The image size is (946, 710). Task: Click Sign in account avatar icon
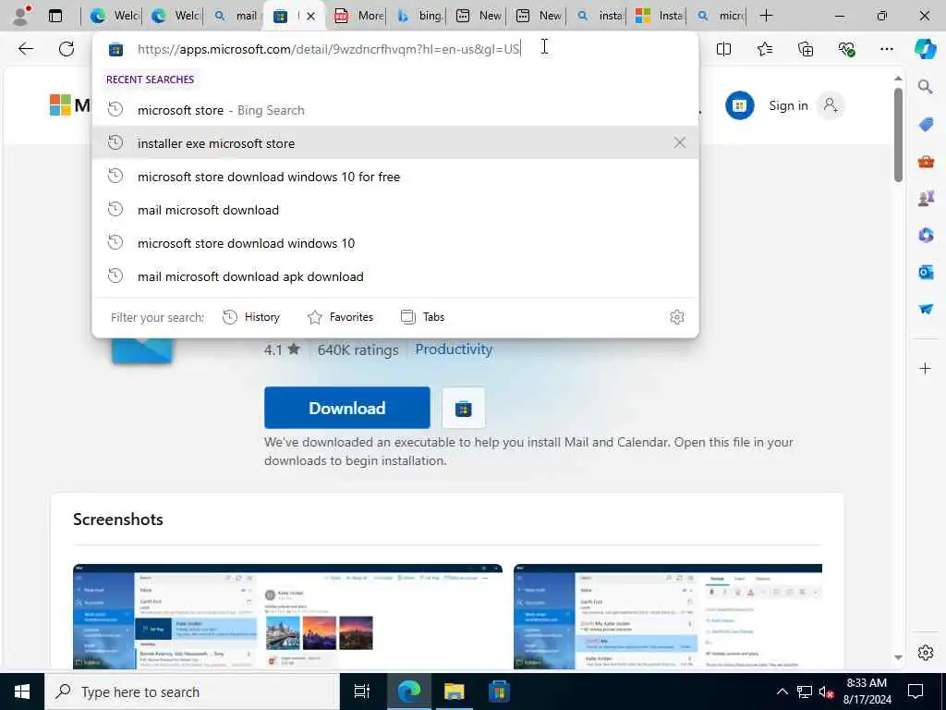pos(831,105)
